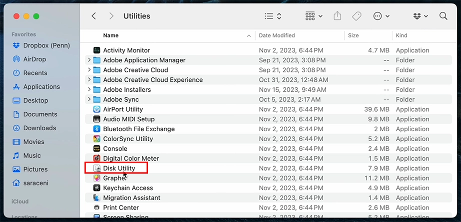Image resolution: width=461 pixels, height=222 pixels.
Task: Expand the Adobe Application Manager folder
Action: click(x=89, y=60)
